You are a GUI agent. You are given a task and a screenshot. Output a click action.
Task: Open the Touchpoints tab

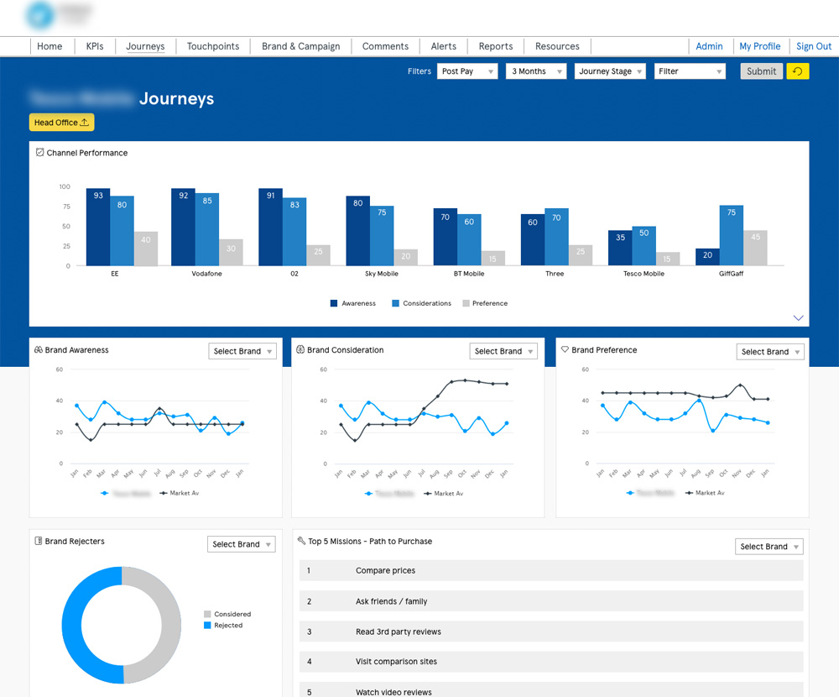[x=213, y=46]
